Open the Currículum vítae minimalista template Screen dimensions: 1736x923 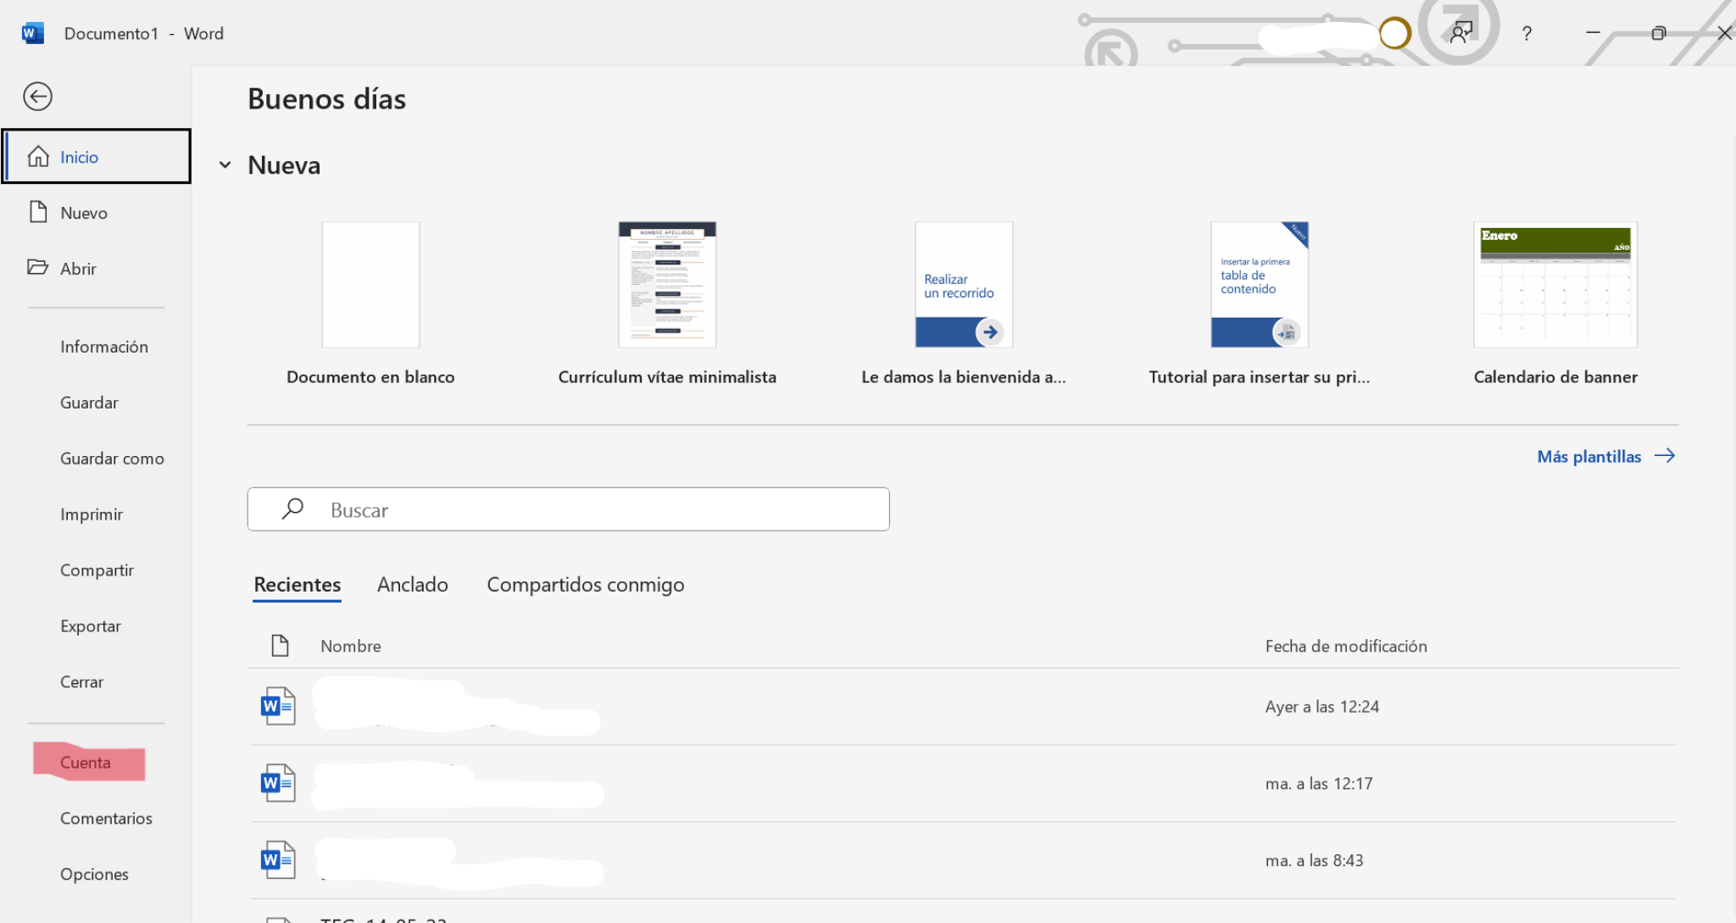[667, 285]
